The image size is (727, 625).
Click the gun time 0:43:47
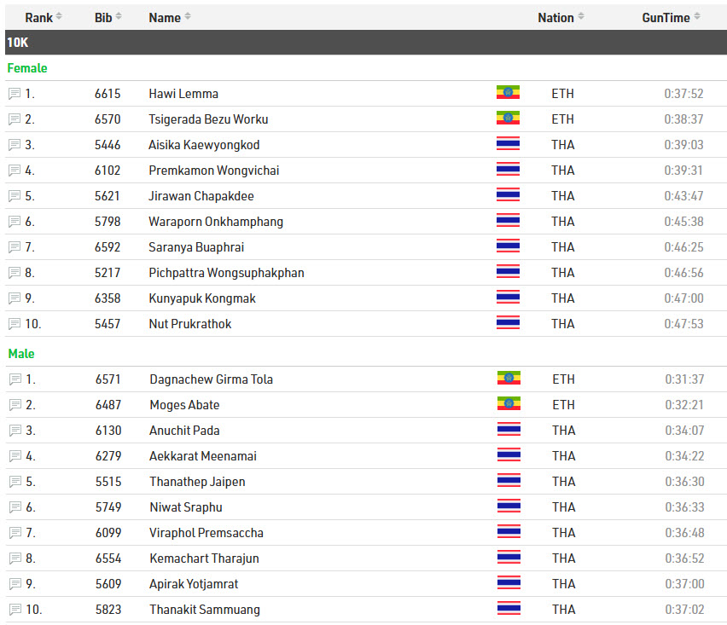tap(683, 196)
